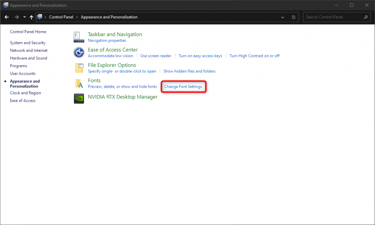The image size is (375, 225).
Task: Click the Appearance and Personalization breadcrumb
Action: tap(109, 17)
